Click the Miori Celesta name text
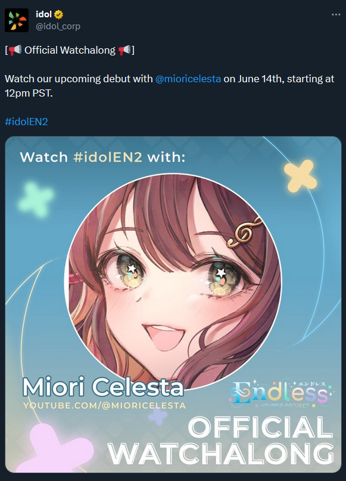This screenshot has height=481, width=346. click(103, 387)
